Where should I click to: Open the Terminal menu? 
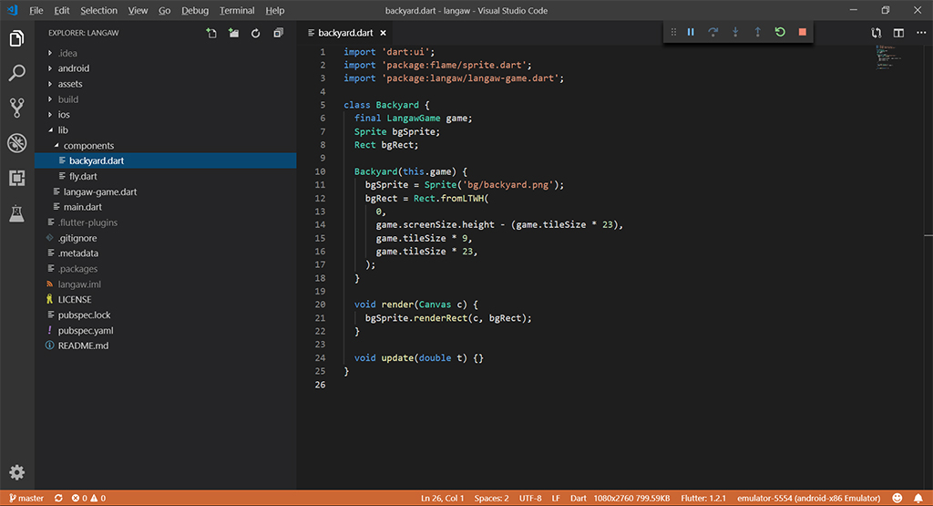coord(237,10)
